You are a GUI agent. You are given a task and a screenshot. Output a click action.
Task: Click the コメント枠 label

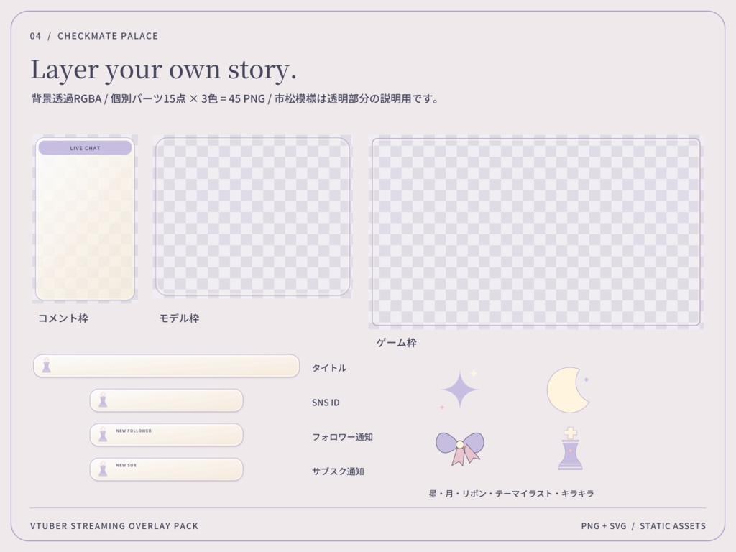tap(63, 318)
